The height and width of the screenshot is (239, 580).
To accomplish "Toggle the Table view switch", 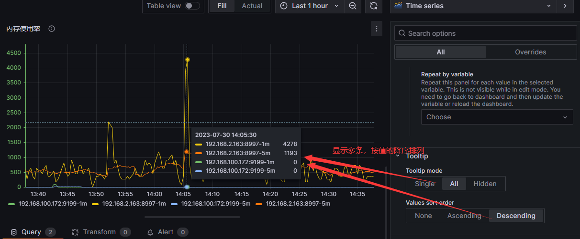I will point(192,6).
